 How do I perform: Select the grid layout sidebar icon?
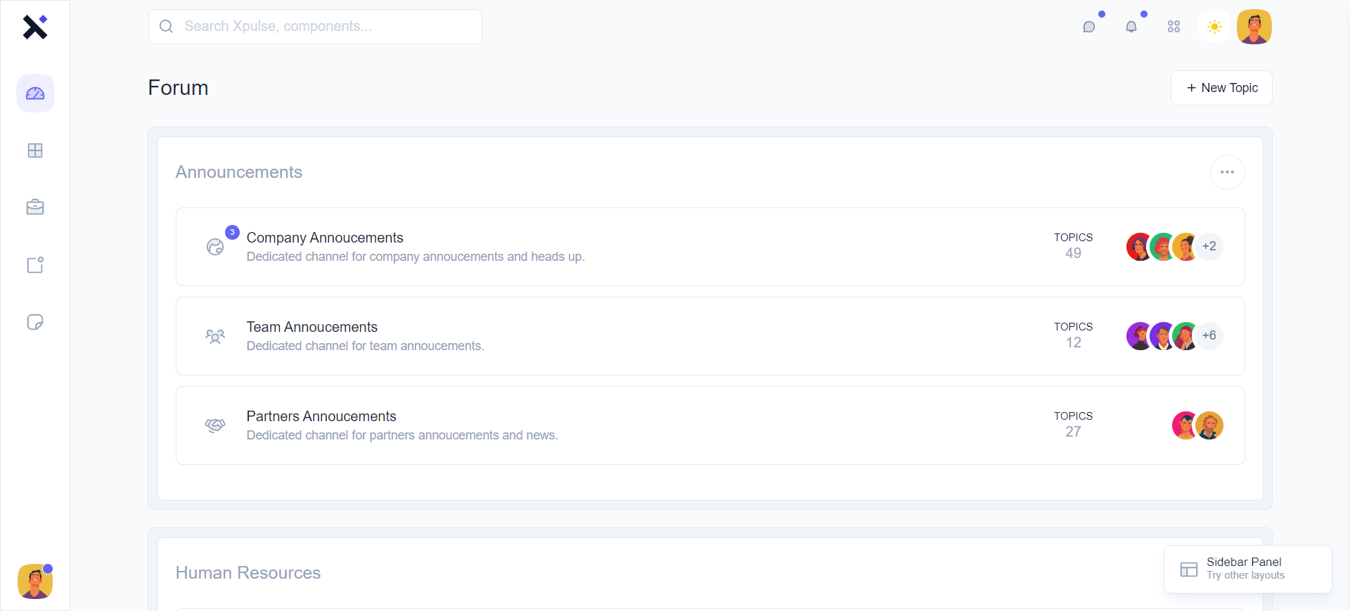click(35, 150)
